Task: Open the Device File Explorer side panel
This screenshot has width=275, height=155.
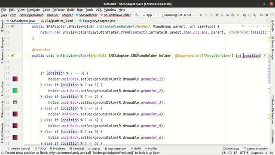Action: [x=272, y=110]
